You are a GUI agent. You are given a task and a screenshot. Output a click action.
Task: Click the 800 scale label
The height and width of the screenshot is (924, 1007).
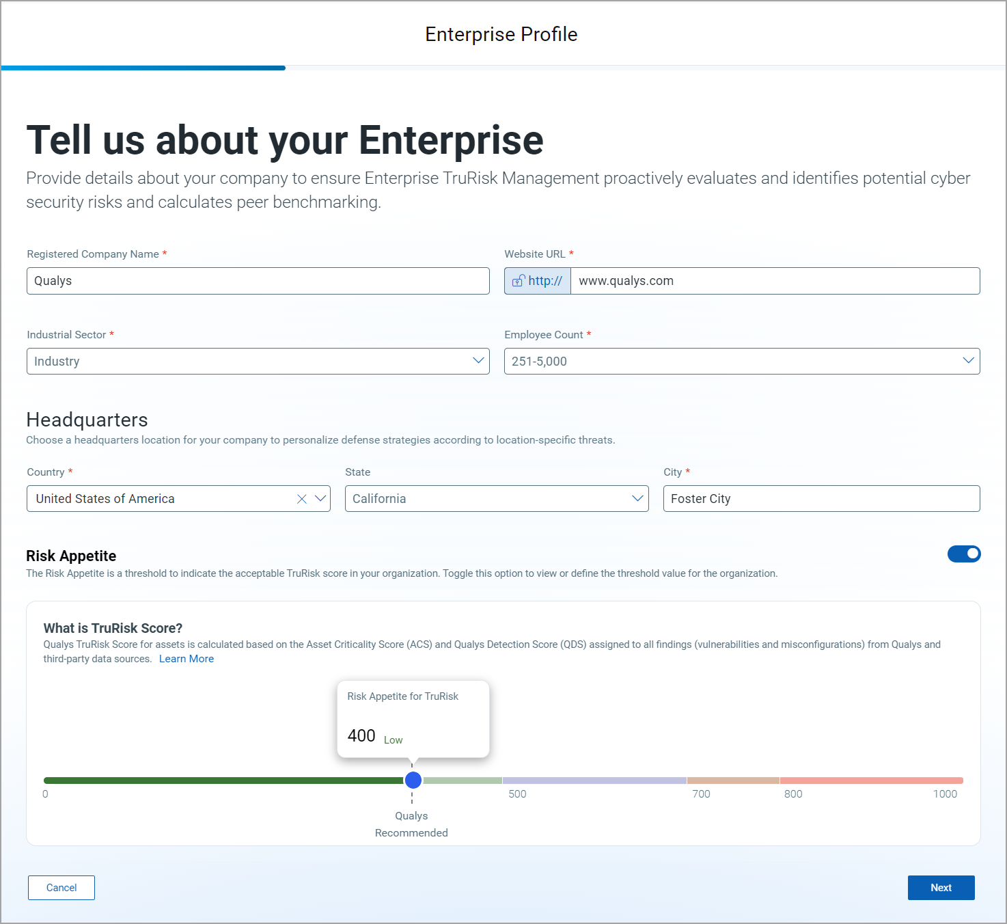(793, 794)
